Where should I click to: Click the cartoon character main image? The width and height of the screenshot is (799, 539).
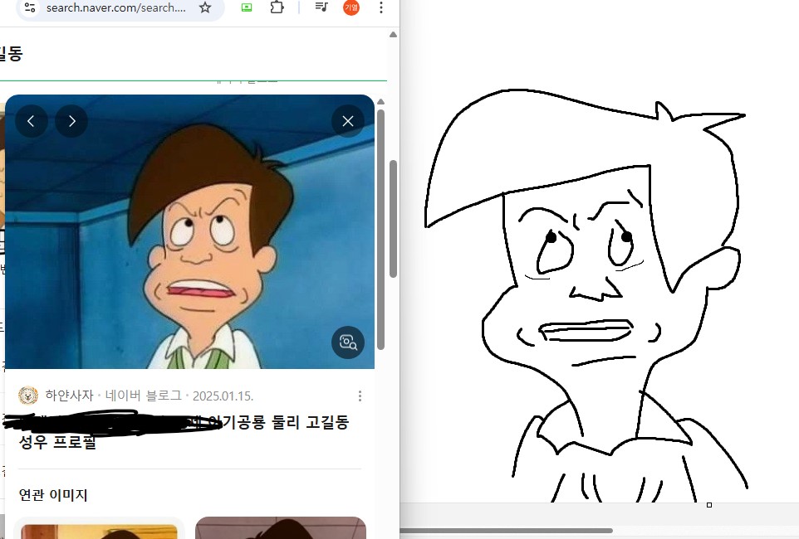tap(189, 231)
